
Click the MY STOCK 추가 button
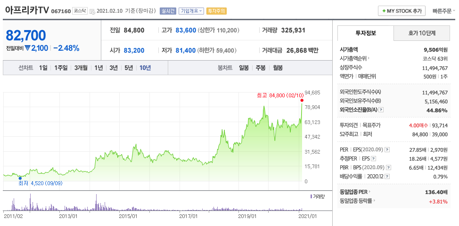(402, 11)
